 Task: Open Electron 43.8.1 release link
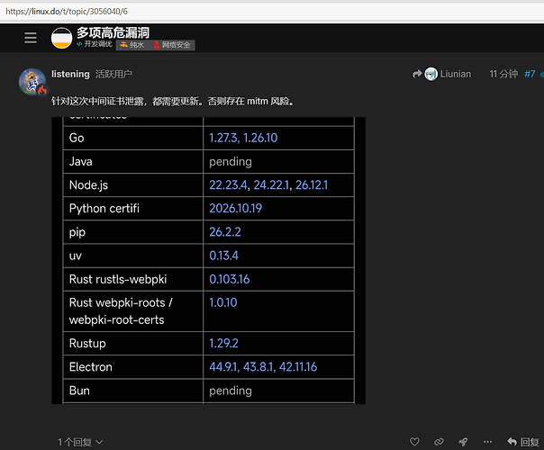click(x=258, y=367)
